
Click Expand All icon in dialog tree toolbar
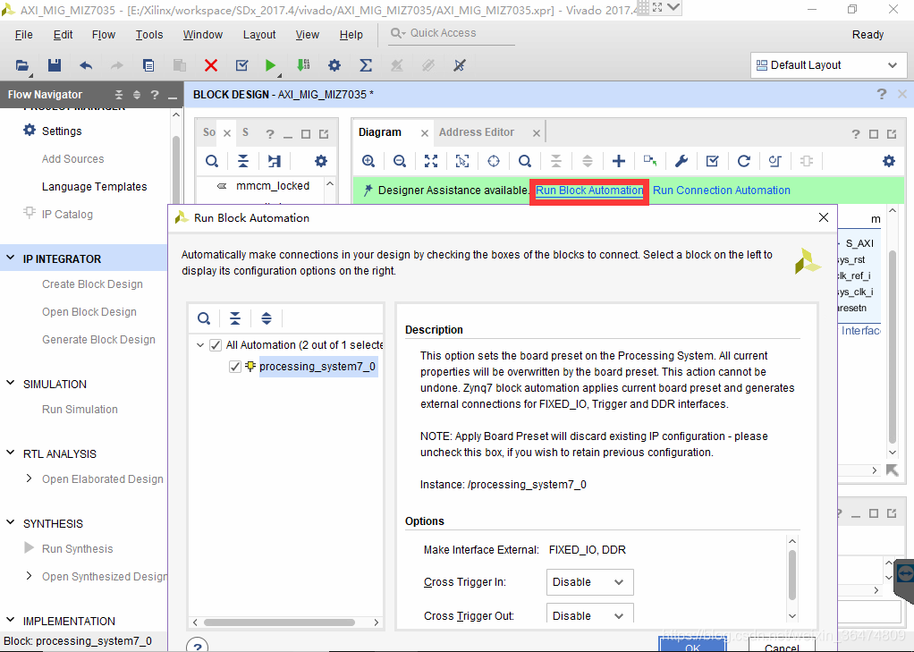pos(267,318)
